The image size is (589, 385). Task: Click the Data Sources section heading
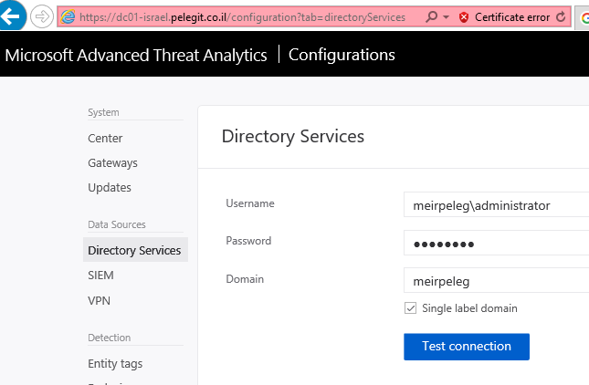click(x=117, y=224)
